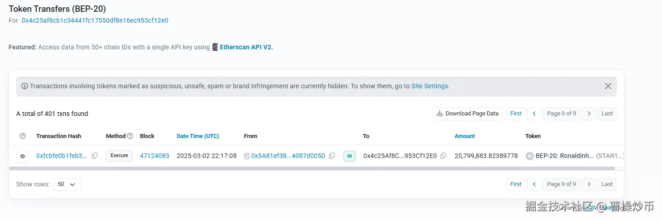The width and height of the screenshot is (662, 220).
Task: Click the horizontal table scrollbar
Action: pos(312,168)
